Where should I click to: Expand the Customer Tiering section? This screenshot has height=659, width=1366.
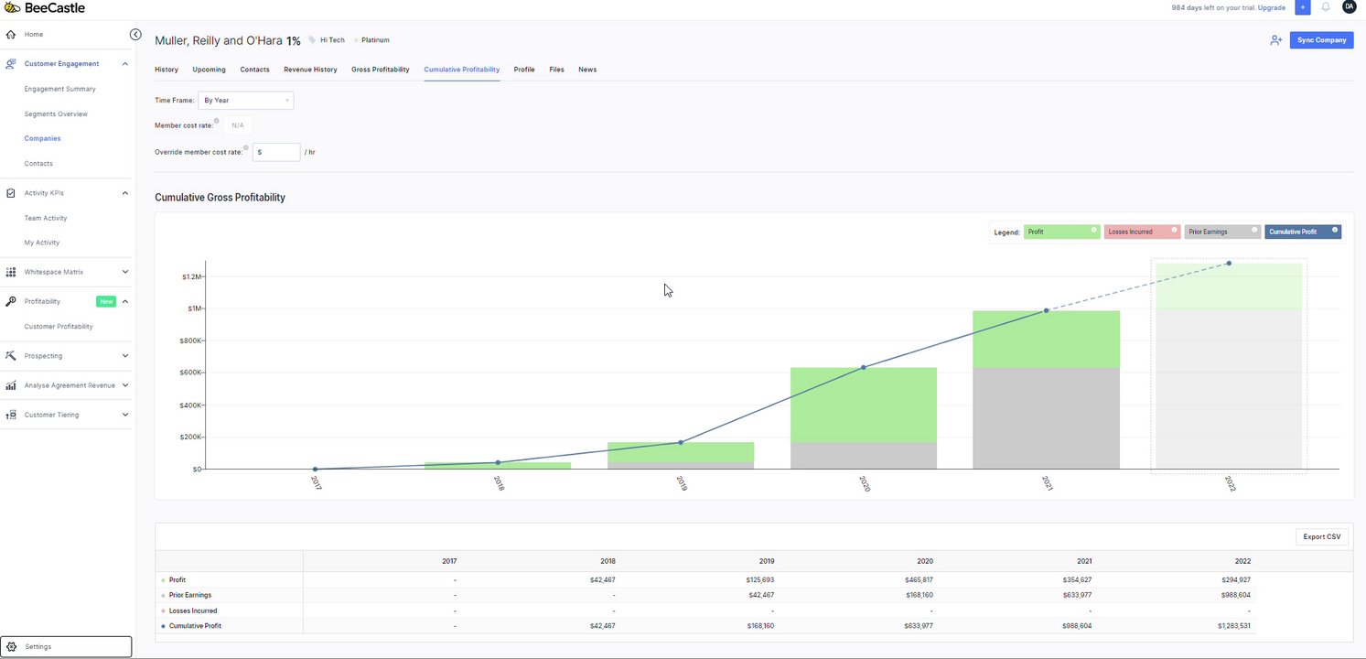[125, 415]
